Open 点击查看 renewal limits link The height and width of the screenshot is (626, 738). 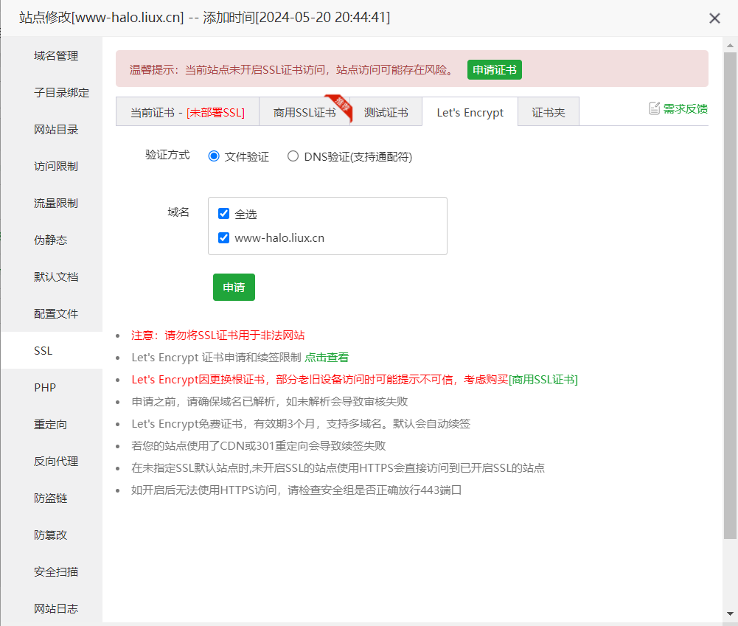coord(327,358)
